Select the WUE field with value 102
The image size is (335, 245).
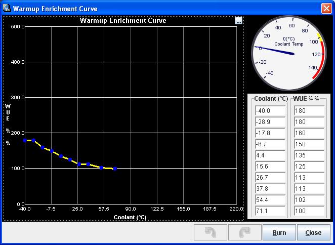point(309,200)
